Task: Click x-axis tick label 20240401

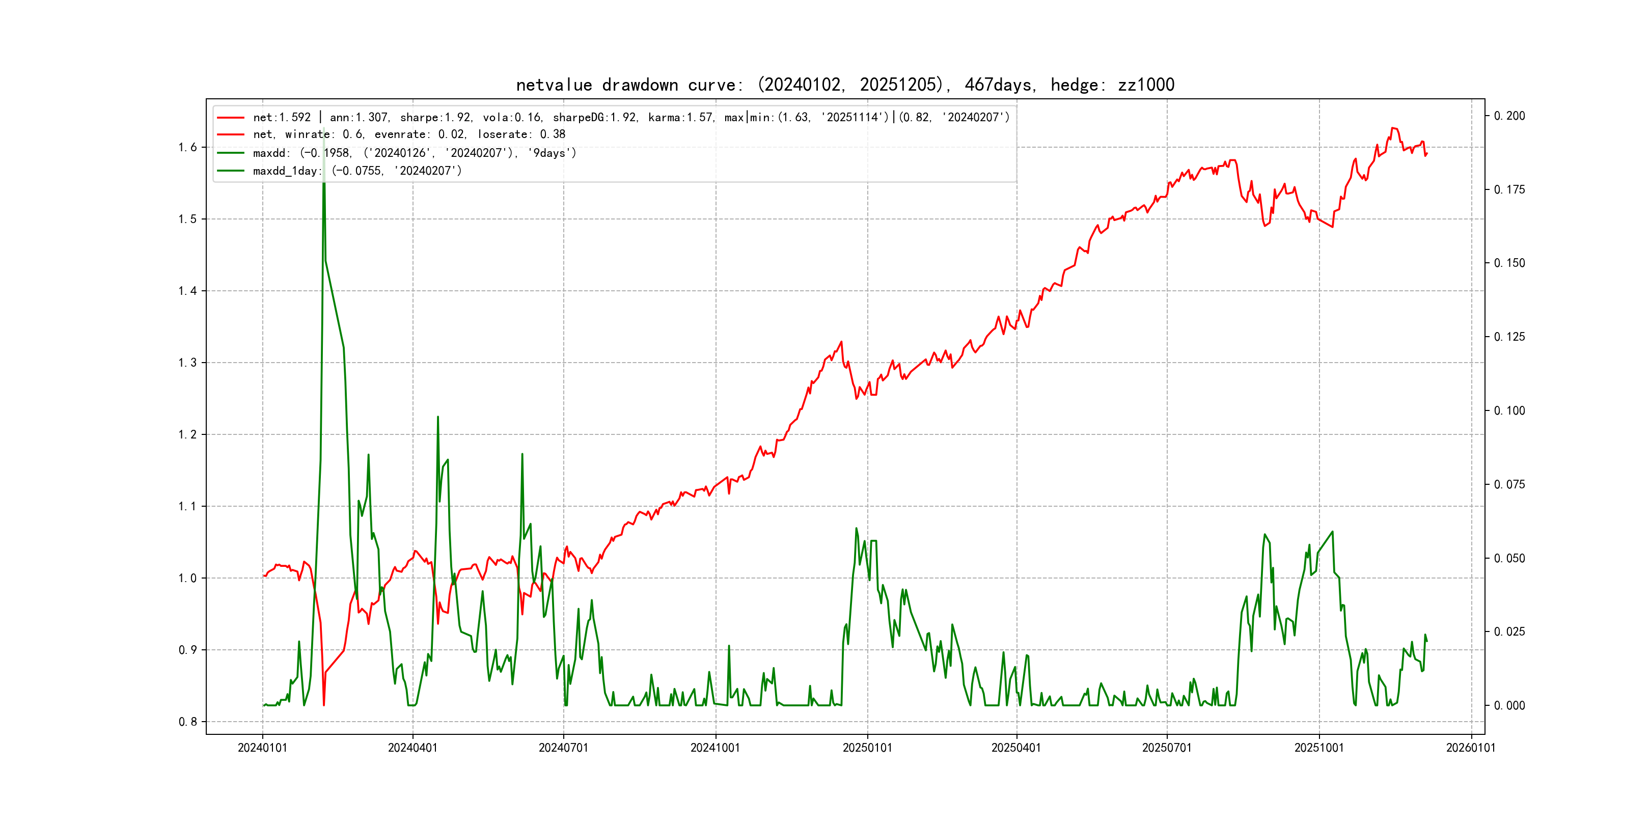Action: (x=413, y=748)
